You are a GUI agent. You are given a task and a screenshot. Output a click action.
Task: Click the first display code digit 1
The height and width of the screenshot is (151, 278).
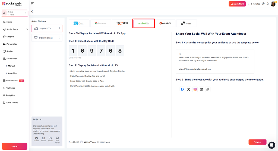[73, 51]
